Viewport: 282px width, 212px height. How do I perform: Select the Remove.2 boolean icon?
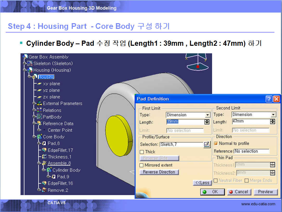pyautogui.click(x=44, y=190)
